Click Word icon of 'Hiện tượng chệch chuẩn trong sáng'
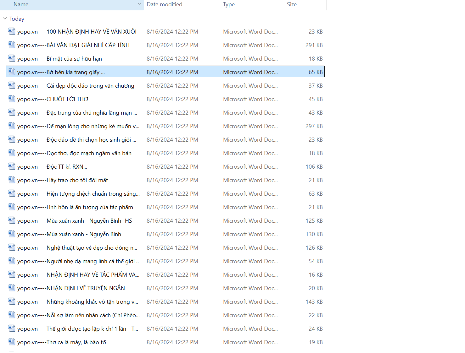 pyautogui.click(x=12, y=193)
